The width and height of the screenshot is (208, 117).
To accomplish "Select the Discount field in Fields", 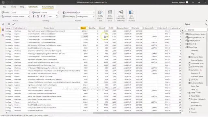I will [194, 80].
